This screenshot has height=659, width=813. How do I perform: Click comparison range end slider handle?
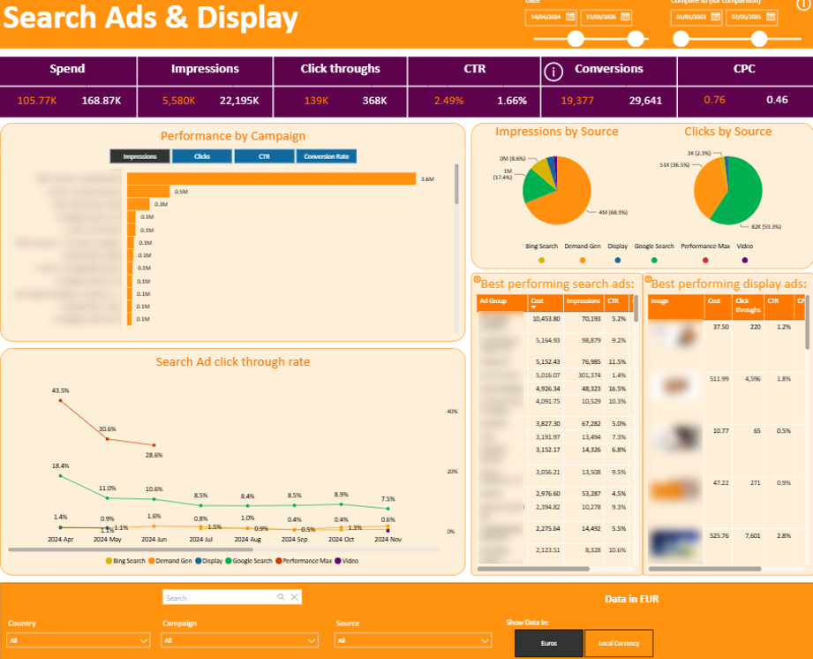coord(759,39)
